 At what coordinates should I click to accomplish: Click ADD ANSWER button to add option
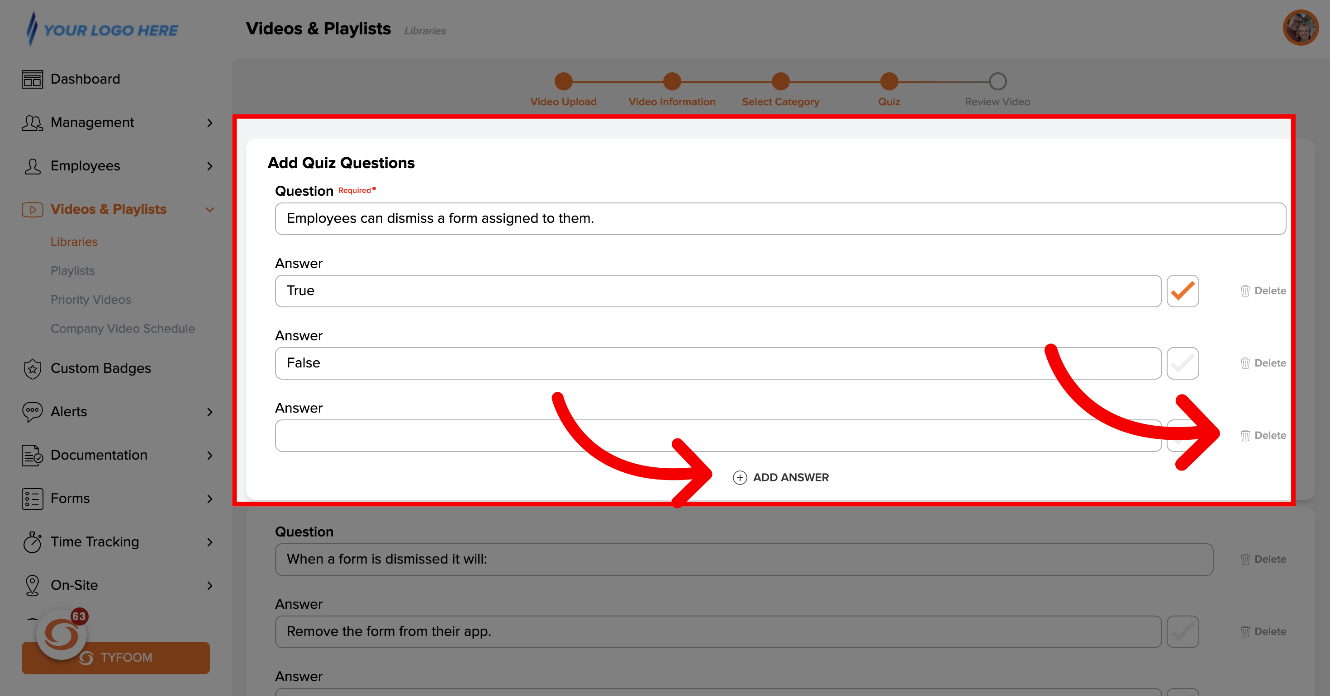[x=780, y=477]
